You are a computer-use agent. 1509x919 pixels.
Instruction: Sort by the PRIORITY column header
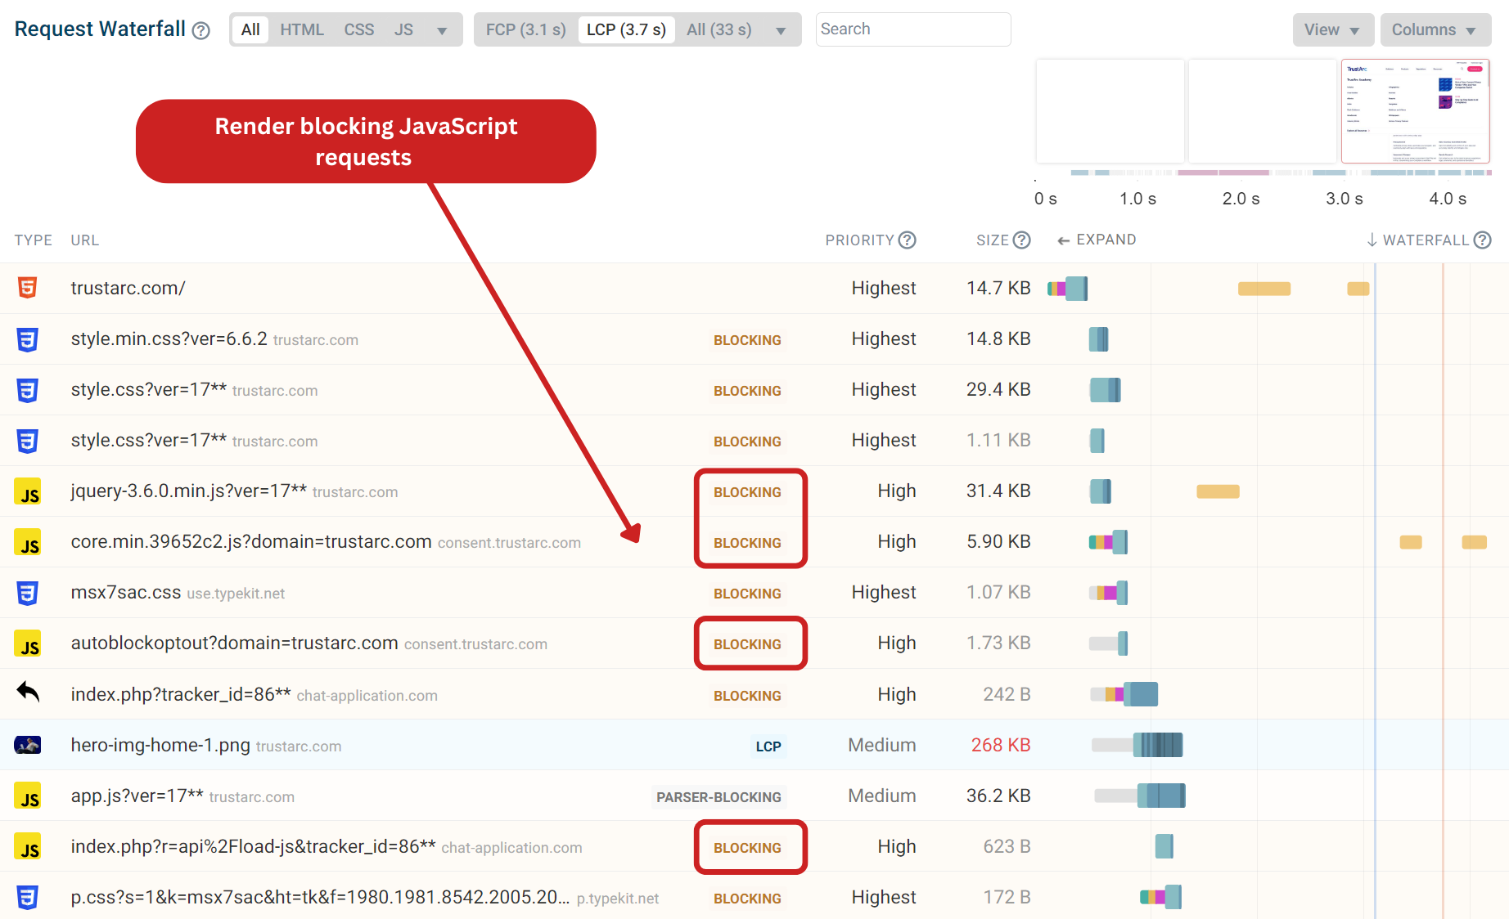(859, 240)
